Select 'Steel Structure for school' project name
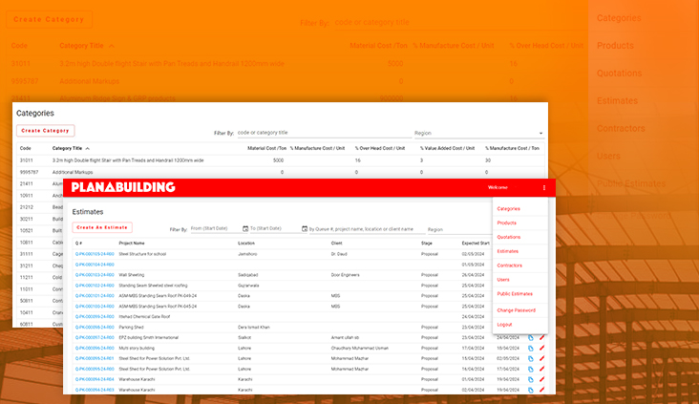Viewport: 699px width, 404px height. pyautogui.click(x=142, y=254)
